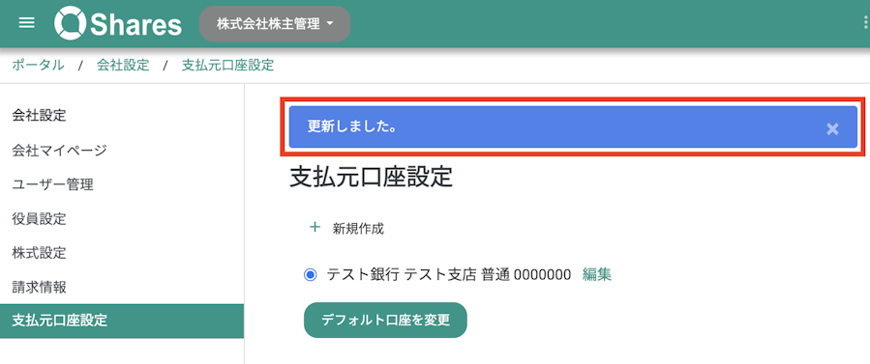Click the dropdown arrow beside 株式会社株主管理
870x364 pixels.
click(x=330, y=24)
